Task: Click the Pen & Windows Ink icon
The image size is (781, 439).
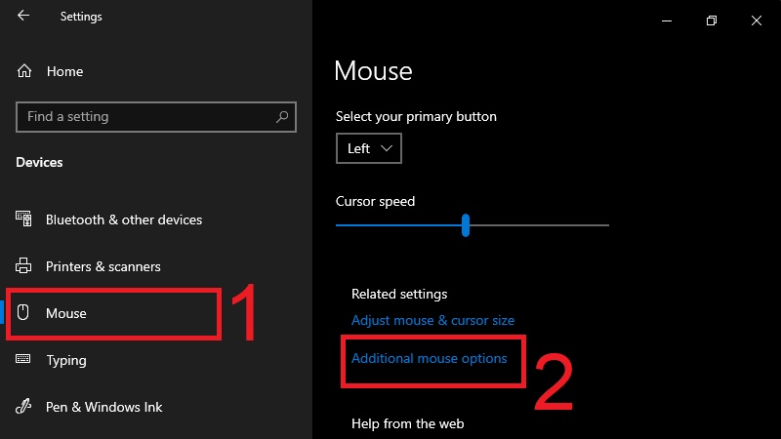Action: [25, 407]
